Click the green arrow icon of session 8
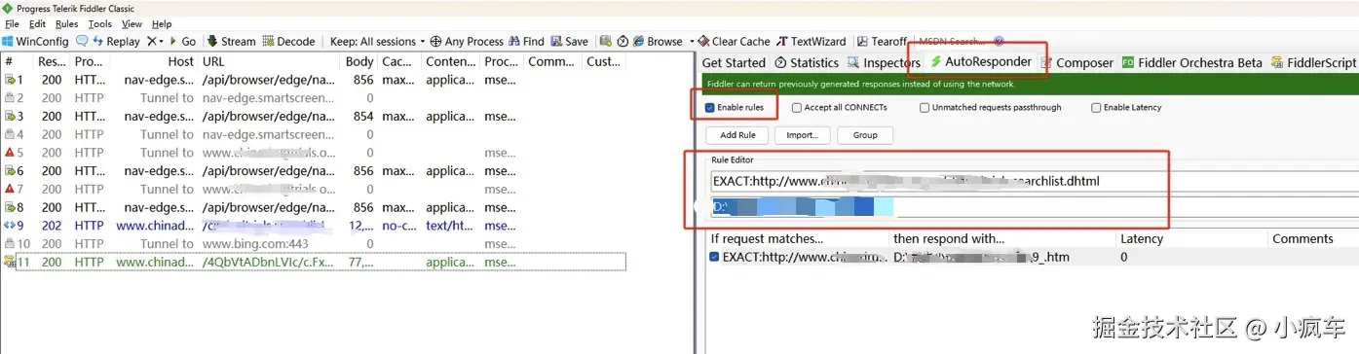The width and height of the screenshot is (1359, 354). (x=9, y=207)
